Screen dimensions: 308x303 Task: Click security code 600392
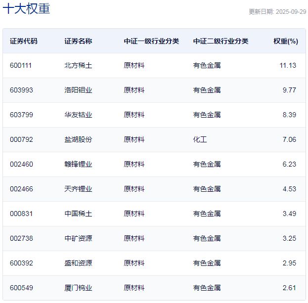coord(21,263)
